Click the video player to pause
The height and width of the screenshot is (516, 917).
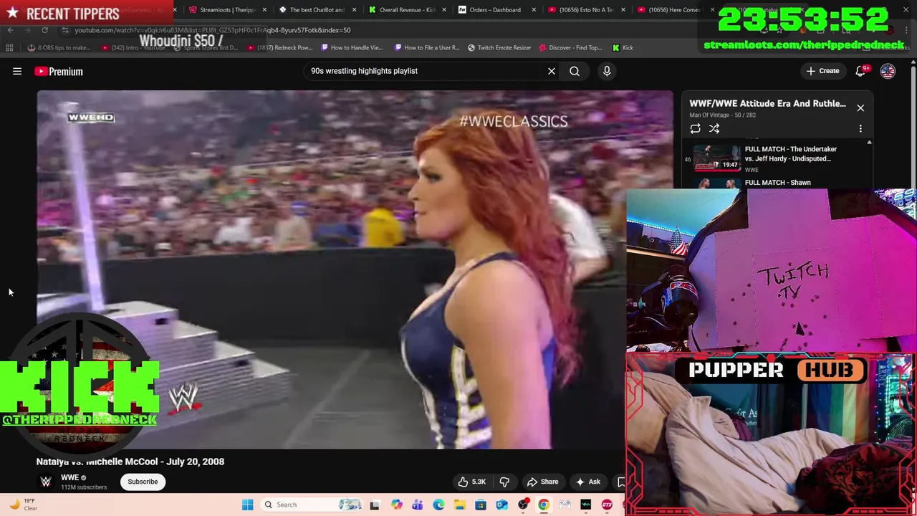pos(355,269)
